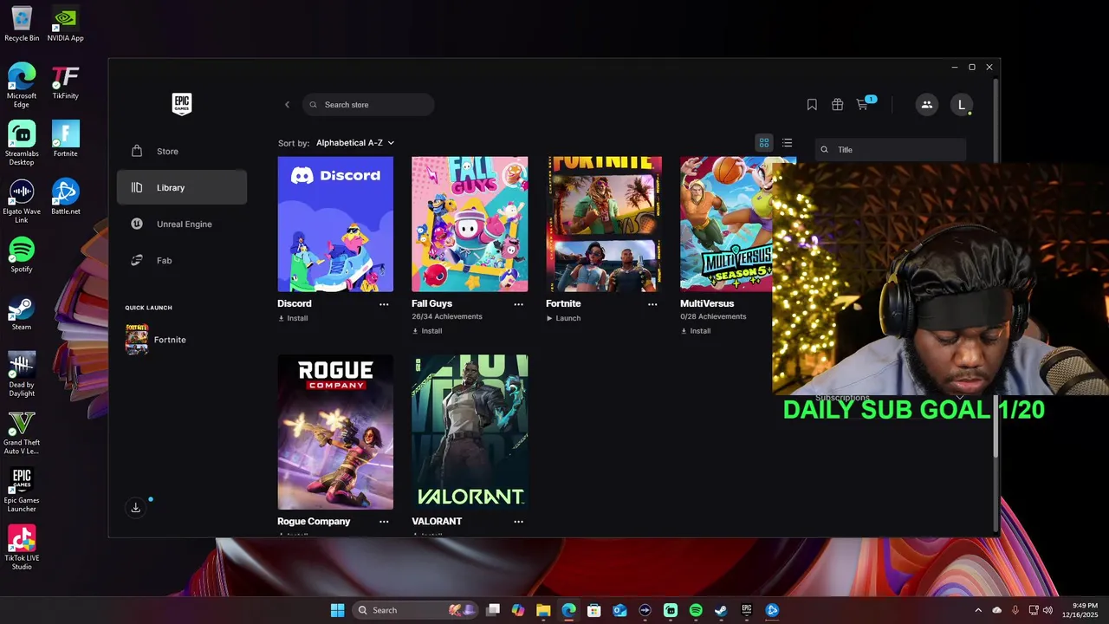The height and width of the screenshot is (624, 1109).
Task: Go to the Store section
Action: click(182, 152)
